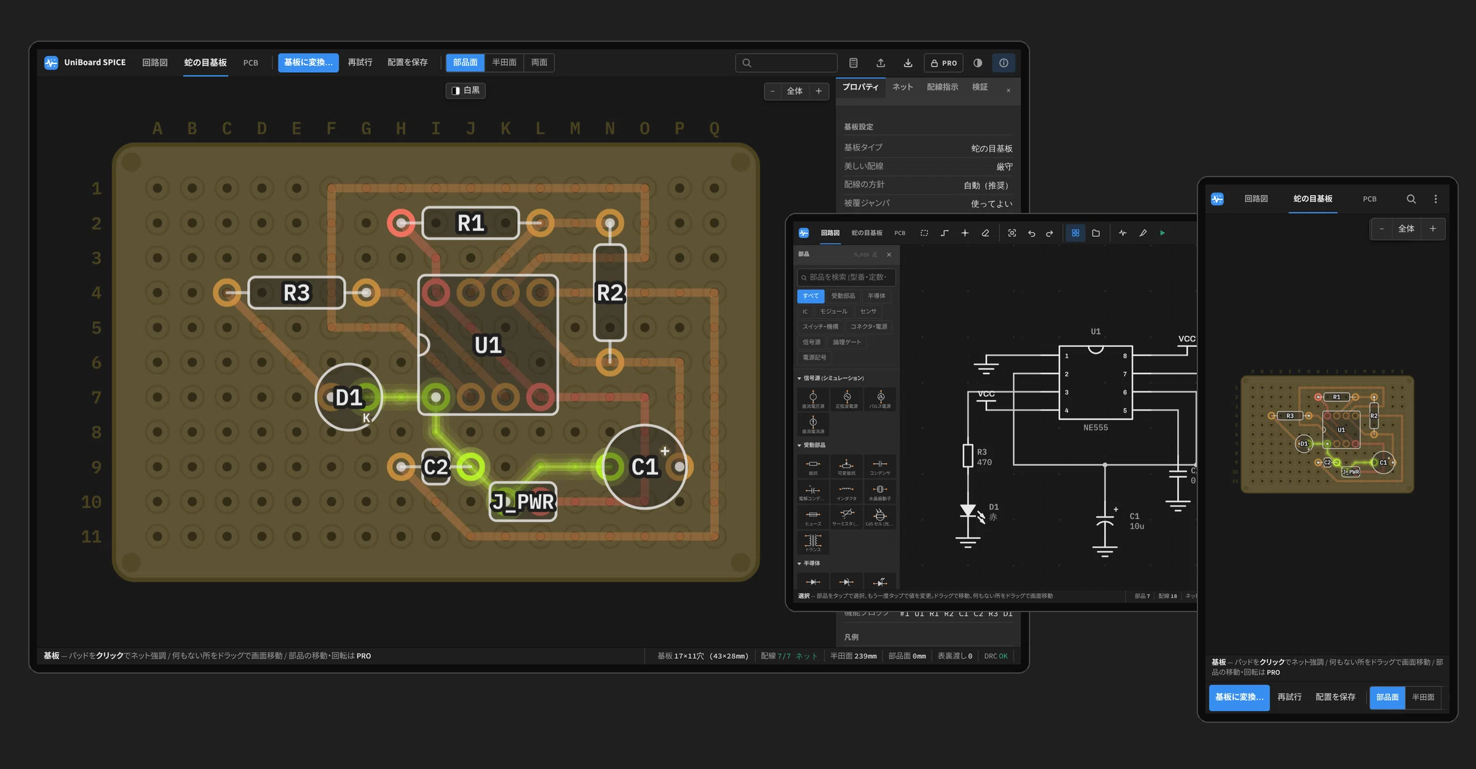Switch to PCB tab in main window
The width and height of the screenshot is (1476, 769).
(251, 63)
